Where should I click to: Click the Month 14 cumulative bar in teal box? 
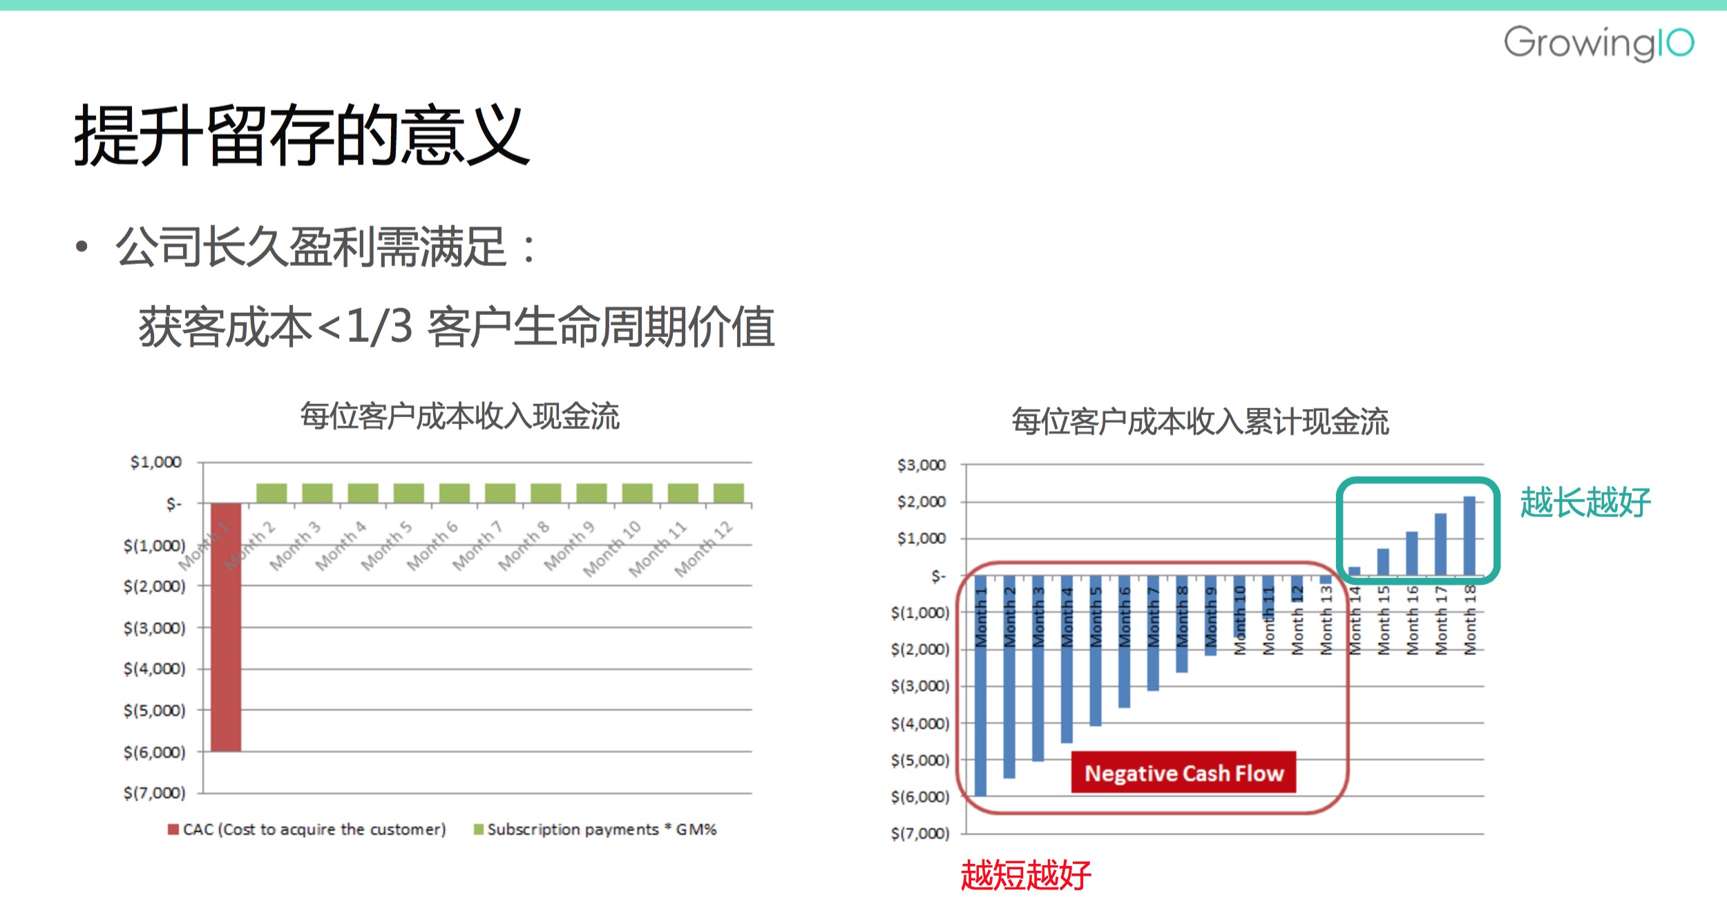coord(1354,571)
